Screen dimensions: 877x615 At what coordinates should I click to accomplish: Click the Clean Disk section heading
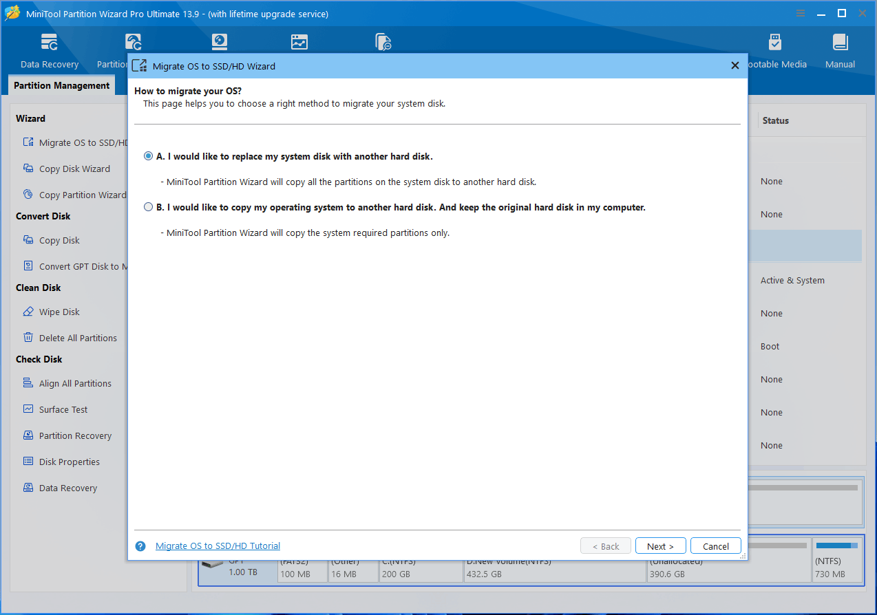[x=39, y=288]
